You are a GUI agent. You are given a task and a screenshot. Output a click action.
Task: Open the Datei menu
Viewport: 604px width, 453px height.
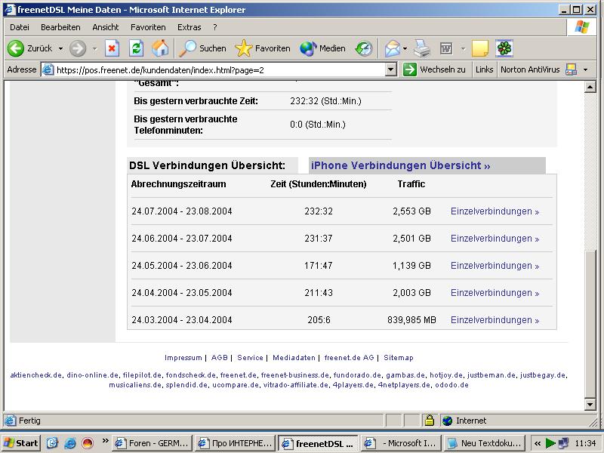click(20, 27)
